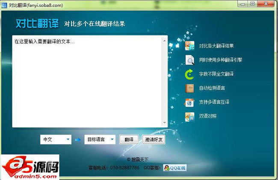Minimize the 对比翻译 window
This screenshot has width=278, height=180.
point(243,4)
